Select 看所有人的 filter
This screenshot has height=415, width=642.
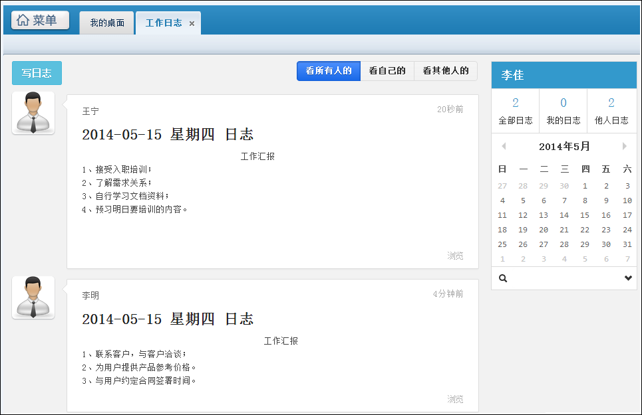coord(329,71)
